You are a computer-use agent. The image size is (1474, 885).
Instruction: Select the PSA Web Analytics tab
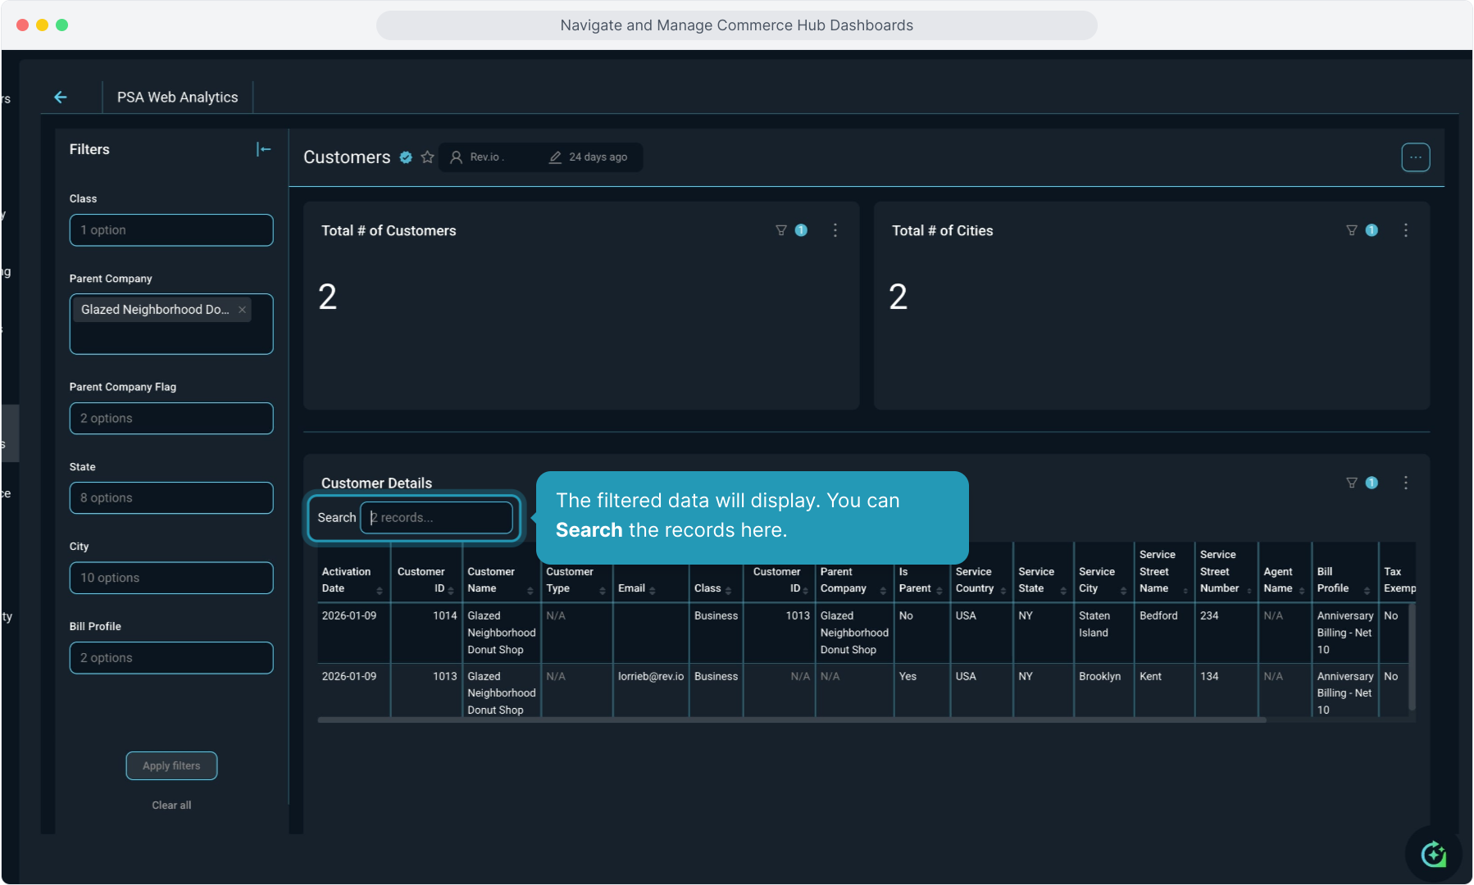pos(177,98)
